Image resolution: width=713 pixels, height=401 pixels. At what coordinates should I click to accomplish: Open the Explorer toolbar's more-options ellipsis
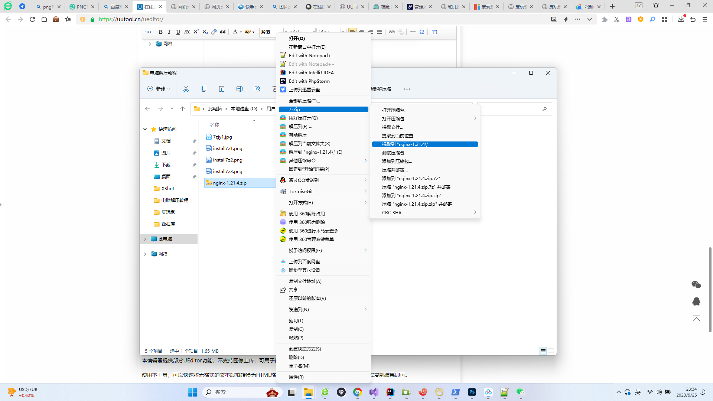pyautogui.click(x=407, y=89)
